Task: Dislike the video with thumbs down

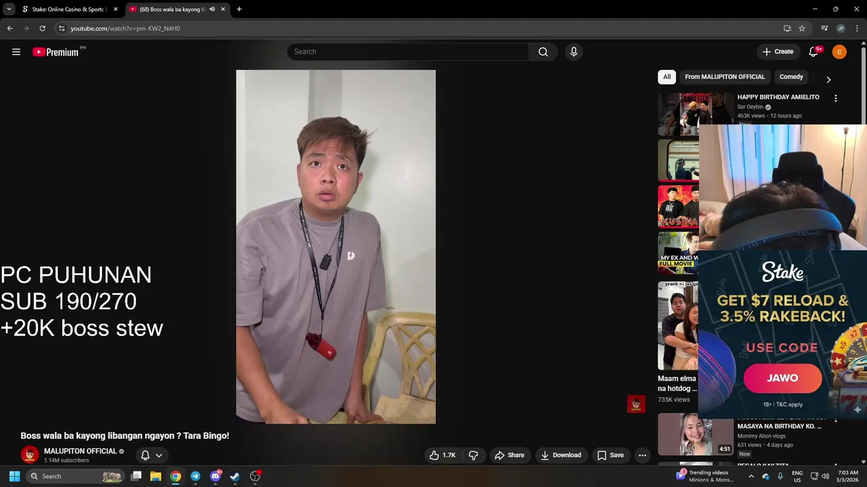Action: click(x=473, y=455)
